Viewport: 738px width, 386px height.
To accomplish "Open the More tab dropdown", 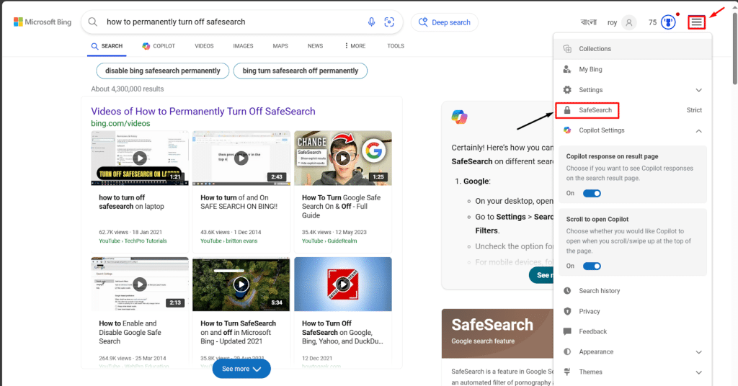I will click(x=355, y=46).
